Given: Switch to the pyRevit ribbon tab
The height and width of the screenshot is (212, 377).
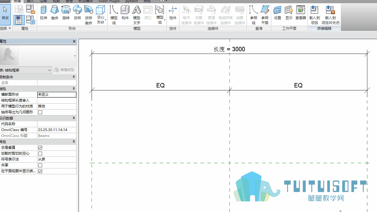Looking at the screenshot, I should click(132, 1).
